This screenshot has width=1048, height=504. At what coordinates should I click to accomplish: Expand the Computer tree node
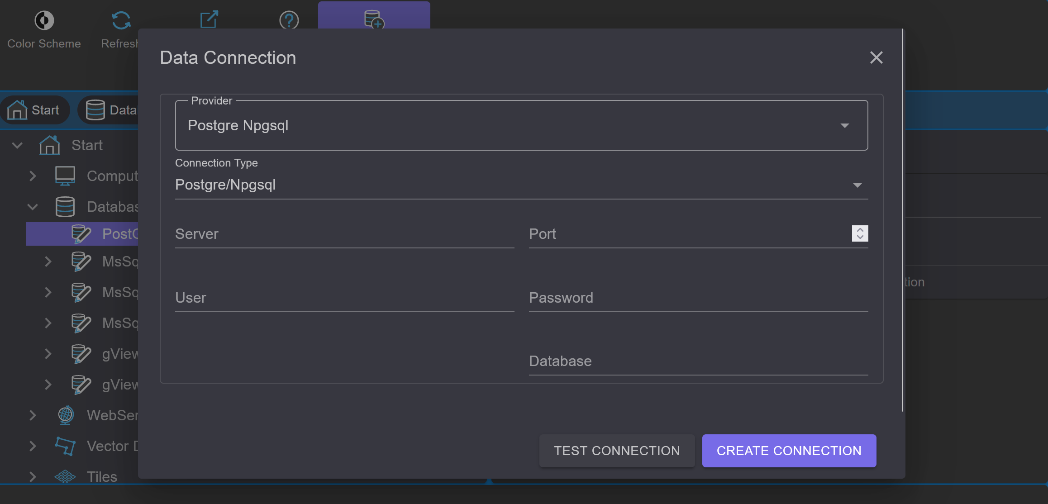(33, 176)
